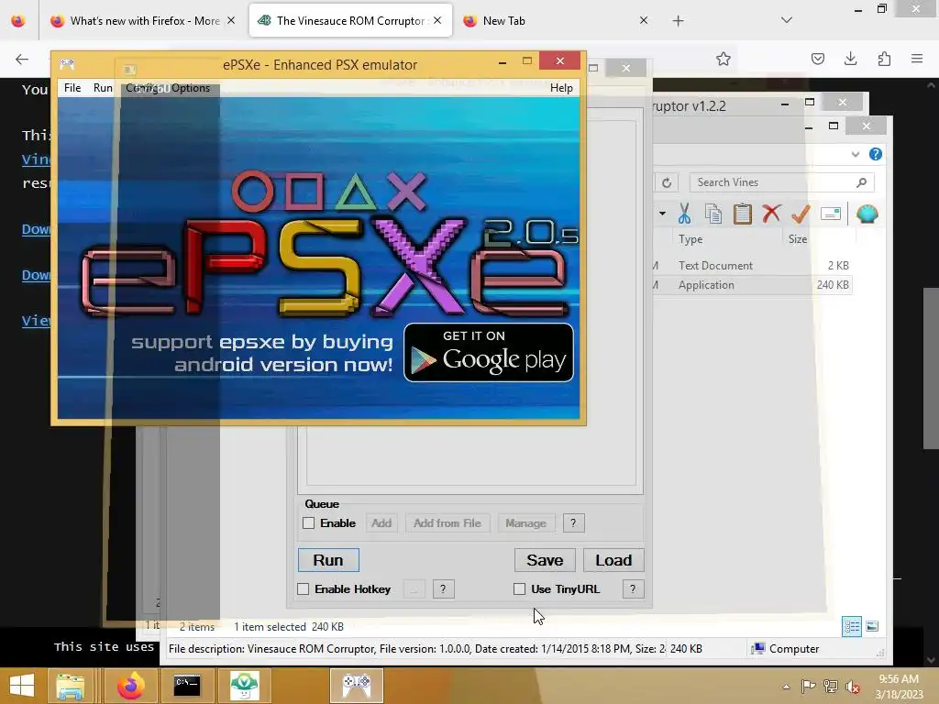Open the ePSXe Run menu
Image resolution: width=939 pixels, height=704 pixels.
pos(103,88)
